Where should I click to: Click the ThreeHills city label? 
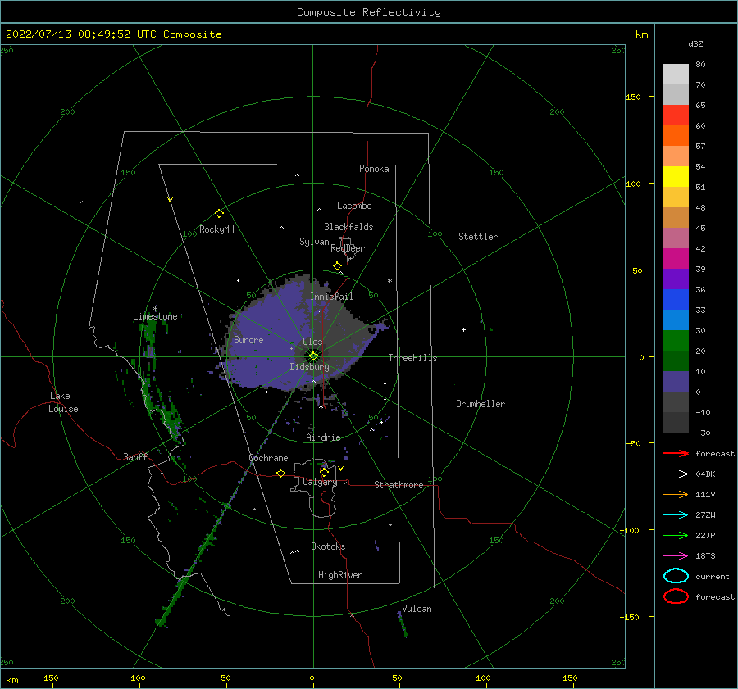412,358
